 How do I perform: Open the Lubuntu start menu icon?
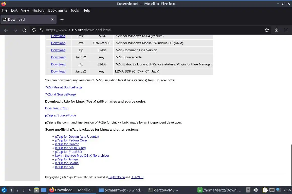click(x=4, y=190)
